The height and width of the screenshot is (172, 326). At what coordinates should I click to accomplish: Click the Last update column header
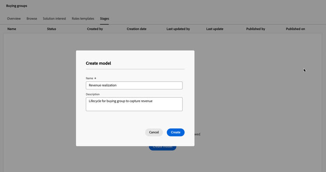pos(215,29)
